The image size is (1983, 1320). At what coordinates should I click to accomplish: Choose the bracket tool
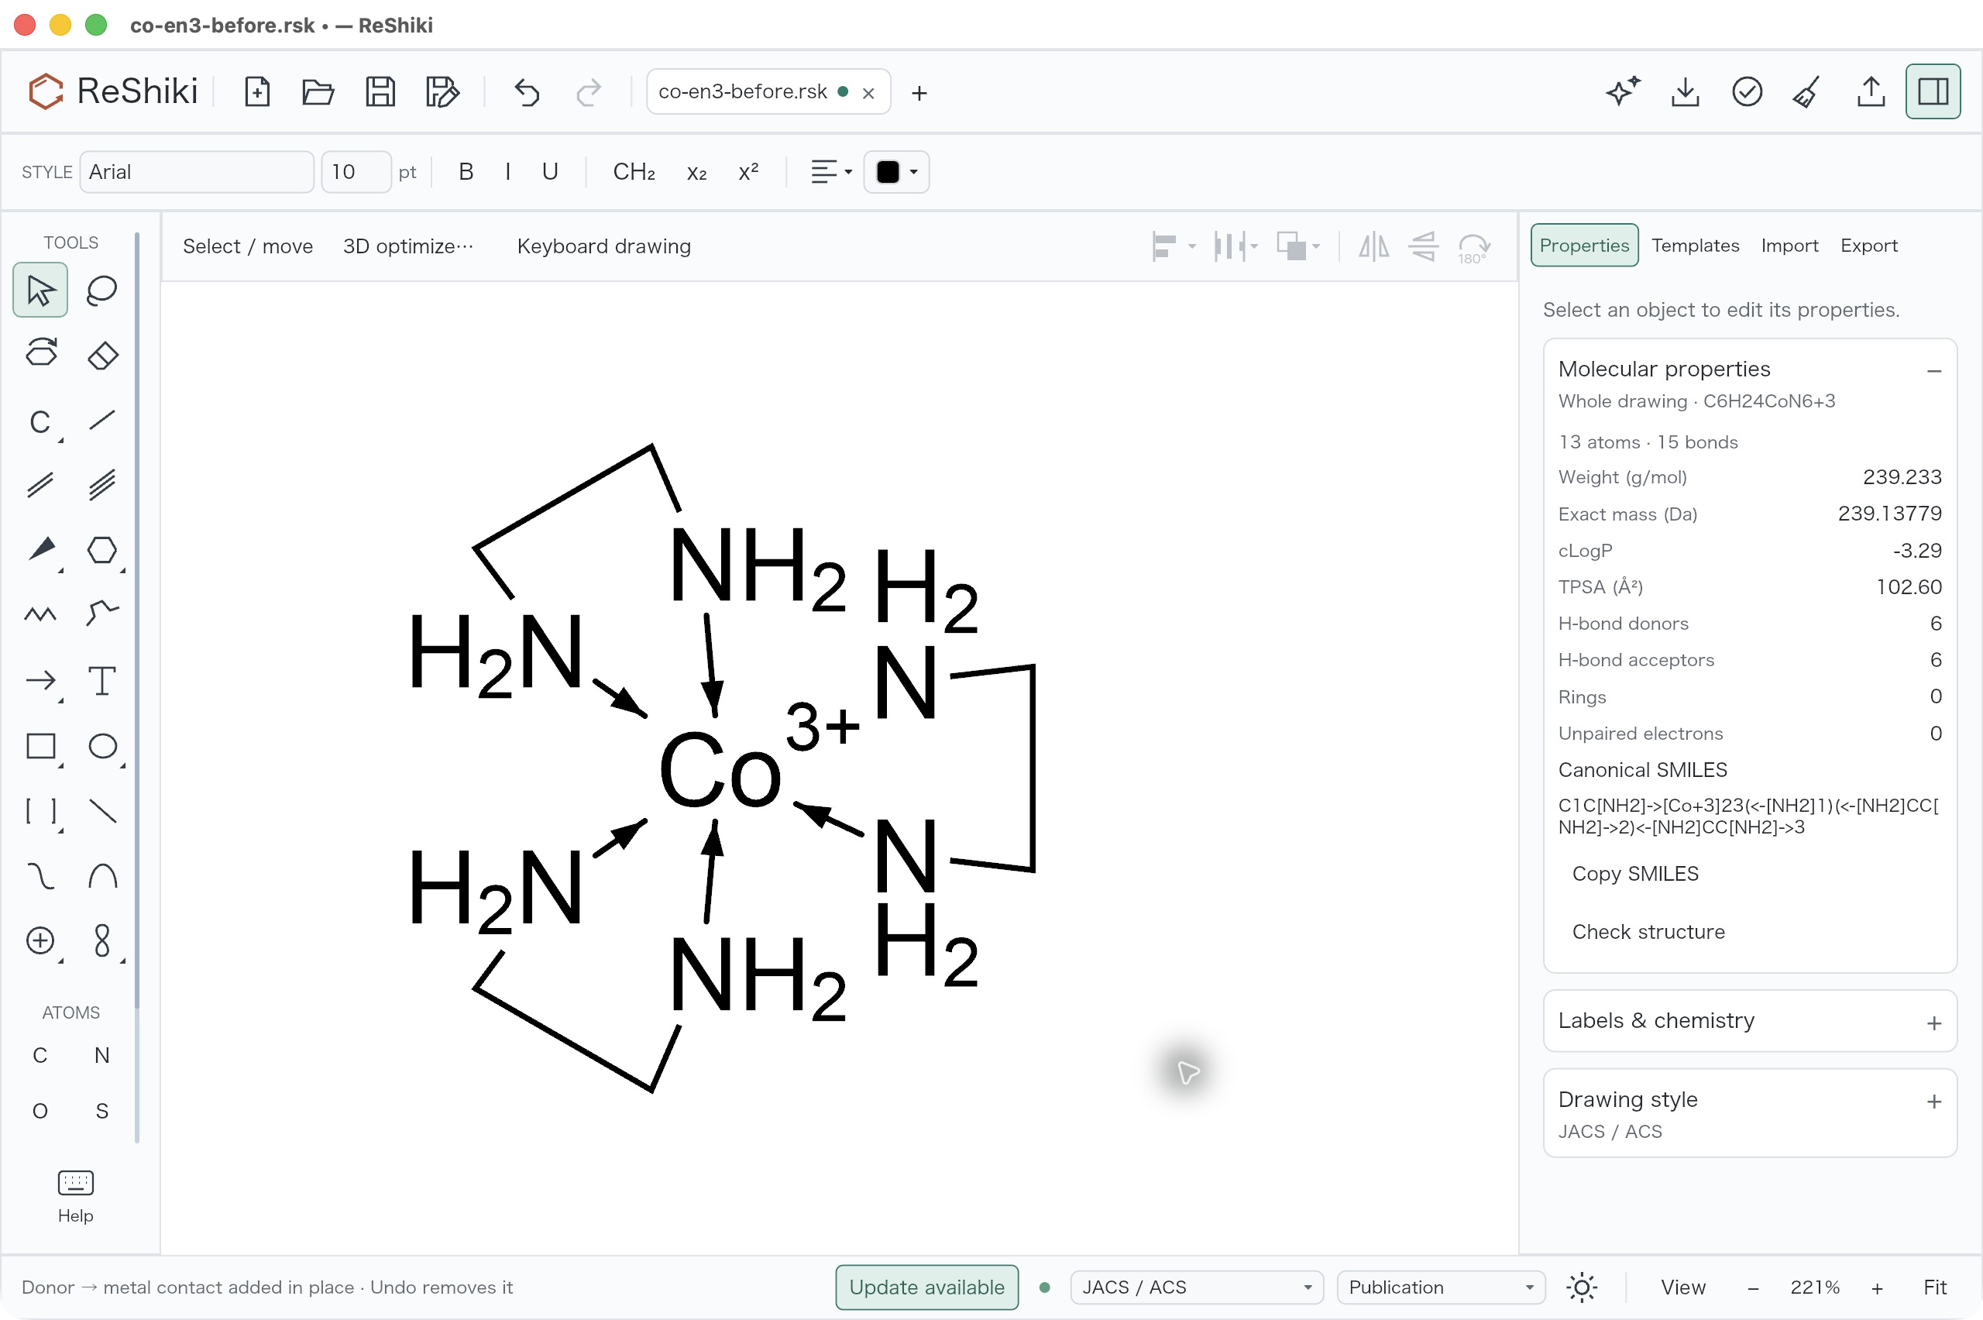pos(40,811)
